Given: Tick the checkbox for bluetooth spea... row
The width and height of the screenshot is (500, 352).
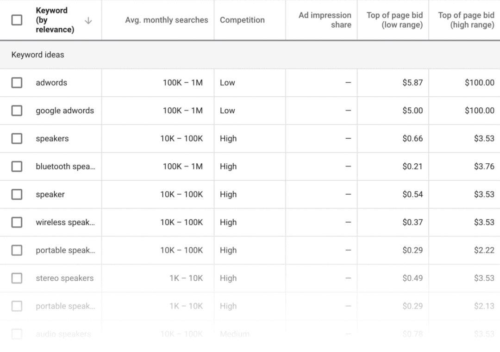Looking at the screenshot, I should 17,166.
